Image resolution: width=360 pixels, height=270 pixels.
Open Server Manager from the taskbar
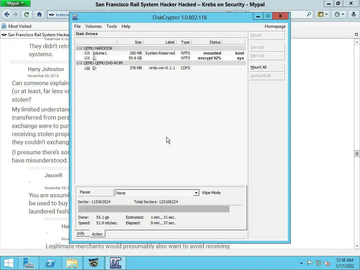[28, 263]
